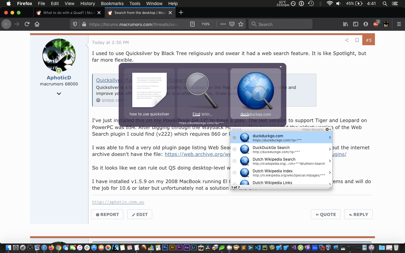Toggle circle beside Dutch Wikipedia Search
Viewport: 405px width, 253px height.
tap(234, 161)
